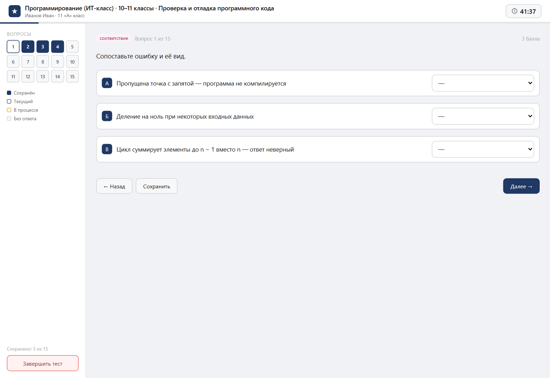
Task: Click the Сохранён legend entry
Action: click(x=21, y=93)
